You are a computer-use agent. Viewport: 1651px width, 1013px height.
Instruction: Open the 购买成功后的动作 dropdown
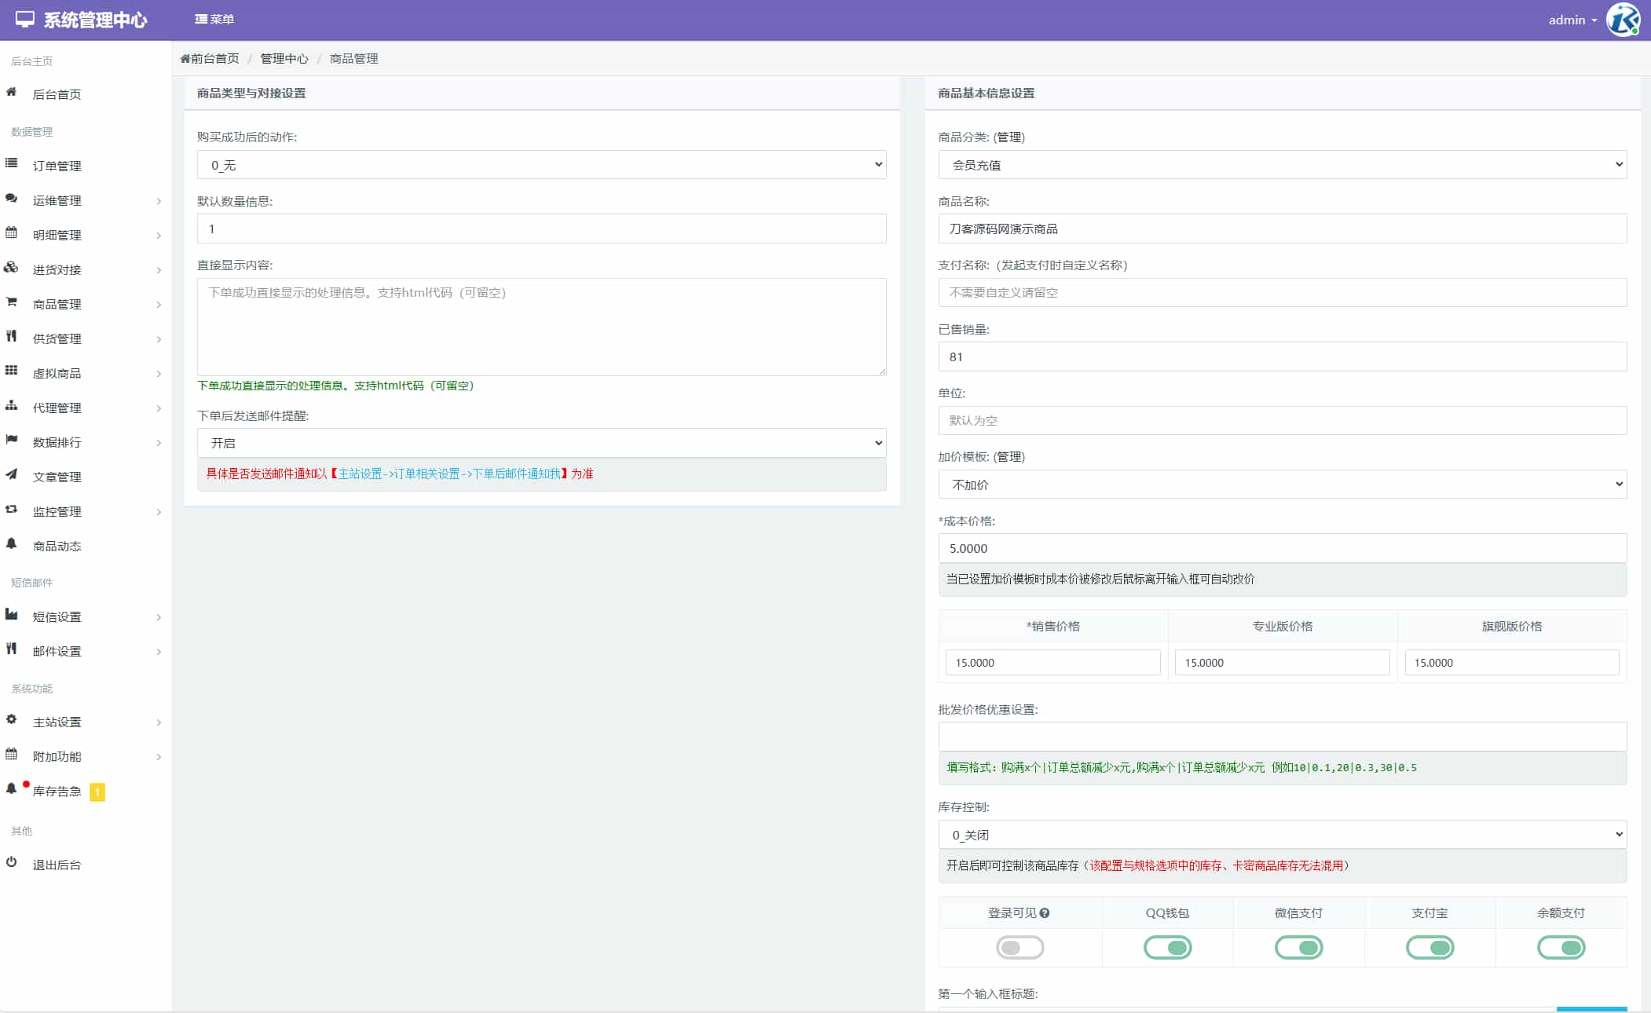541,165
